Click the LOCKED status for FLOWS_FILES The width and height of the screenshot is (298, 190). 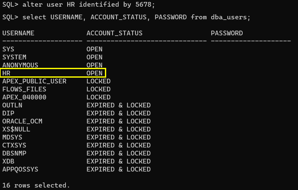(99, 89)
